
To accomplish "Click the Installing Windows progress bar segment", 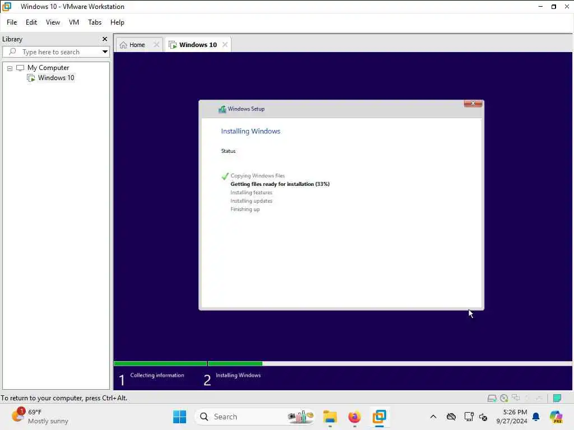I will pyautogui.click(x=235, y=364).
